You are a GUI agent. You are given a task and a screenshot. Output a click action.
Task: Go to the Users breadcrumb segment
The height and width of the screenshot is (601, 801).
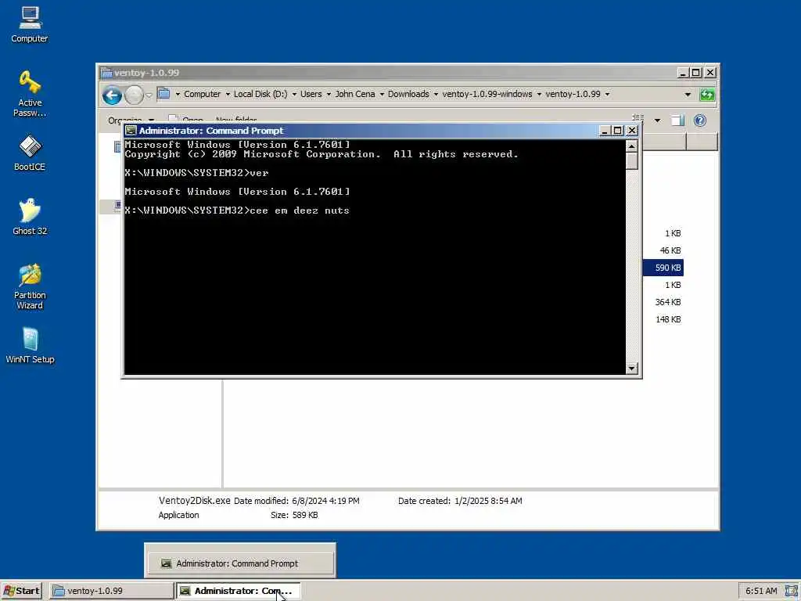pyautogui.click(x=311, y=94)
